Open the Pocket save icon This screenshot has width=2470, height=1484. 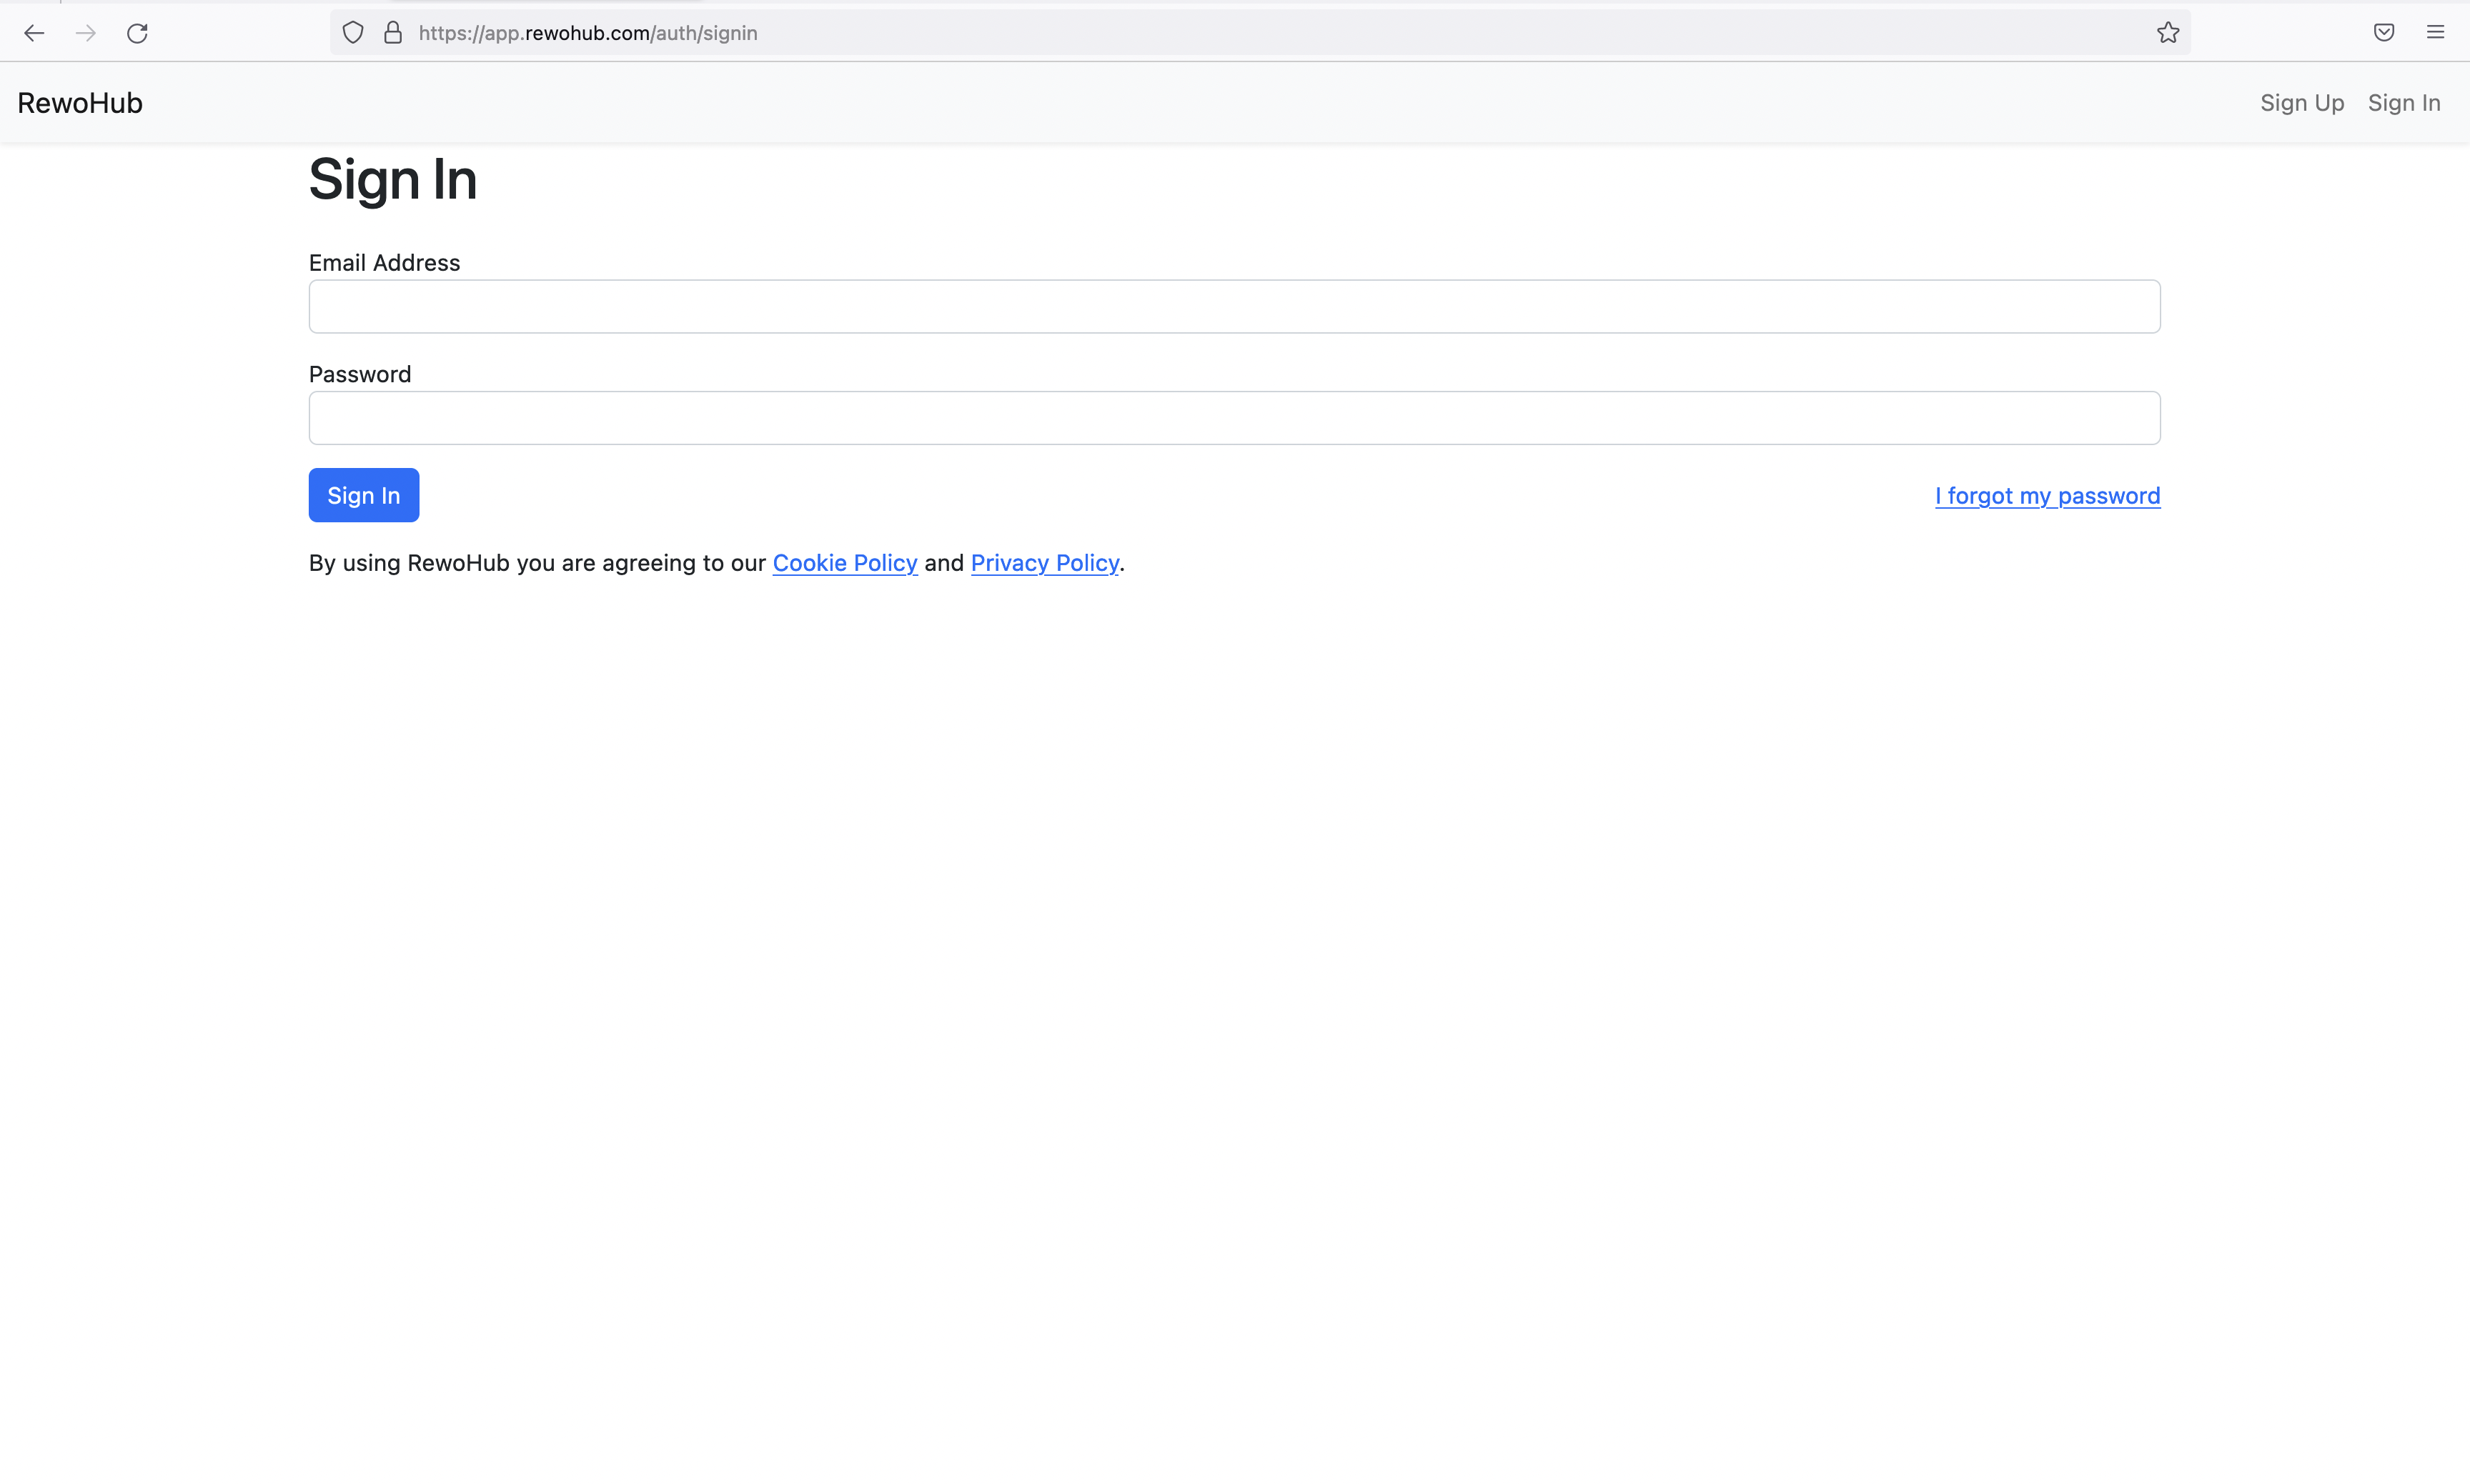tap(2384, 33)
